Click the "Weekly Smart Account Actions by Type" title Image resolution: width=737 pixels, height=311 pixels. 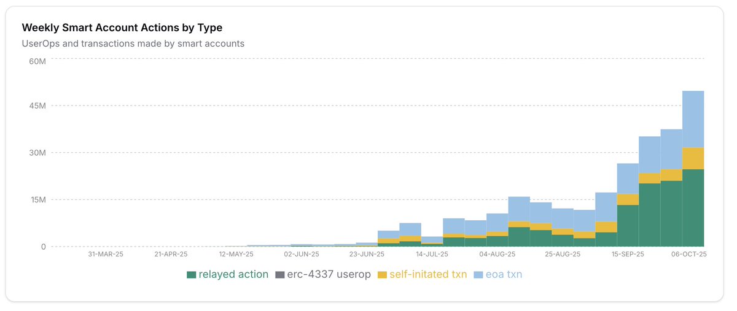122,28
